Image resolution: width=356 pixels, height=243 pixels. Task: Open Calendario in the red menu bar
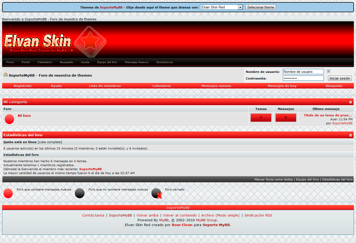[162, 86]
